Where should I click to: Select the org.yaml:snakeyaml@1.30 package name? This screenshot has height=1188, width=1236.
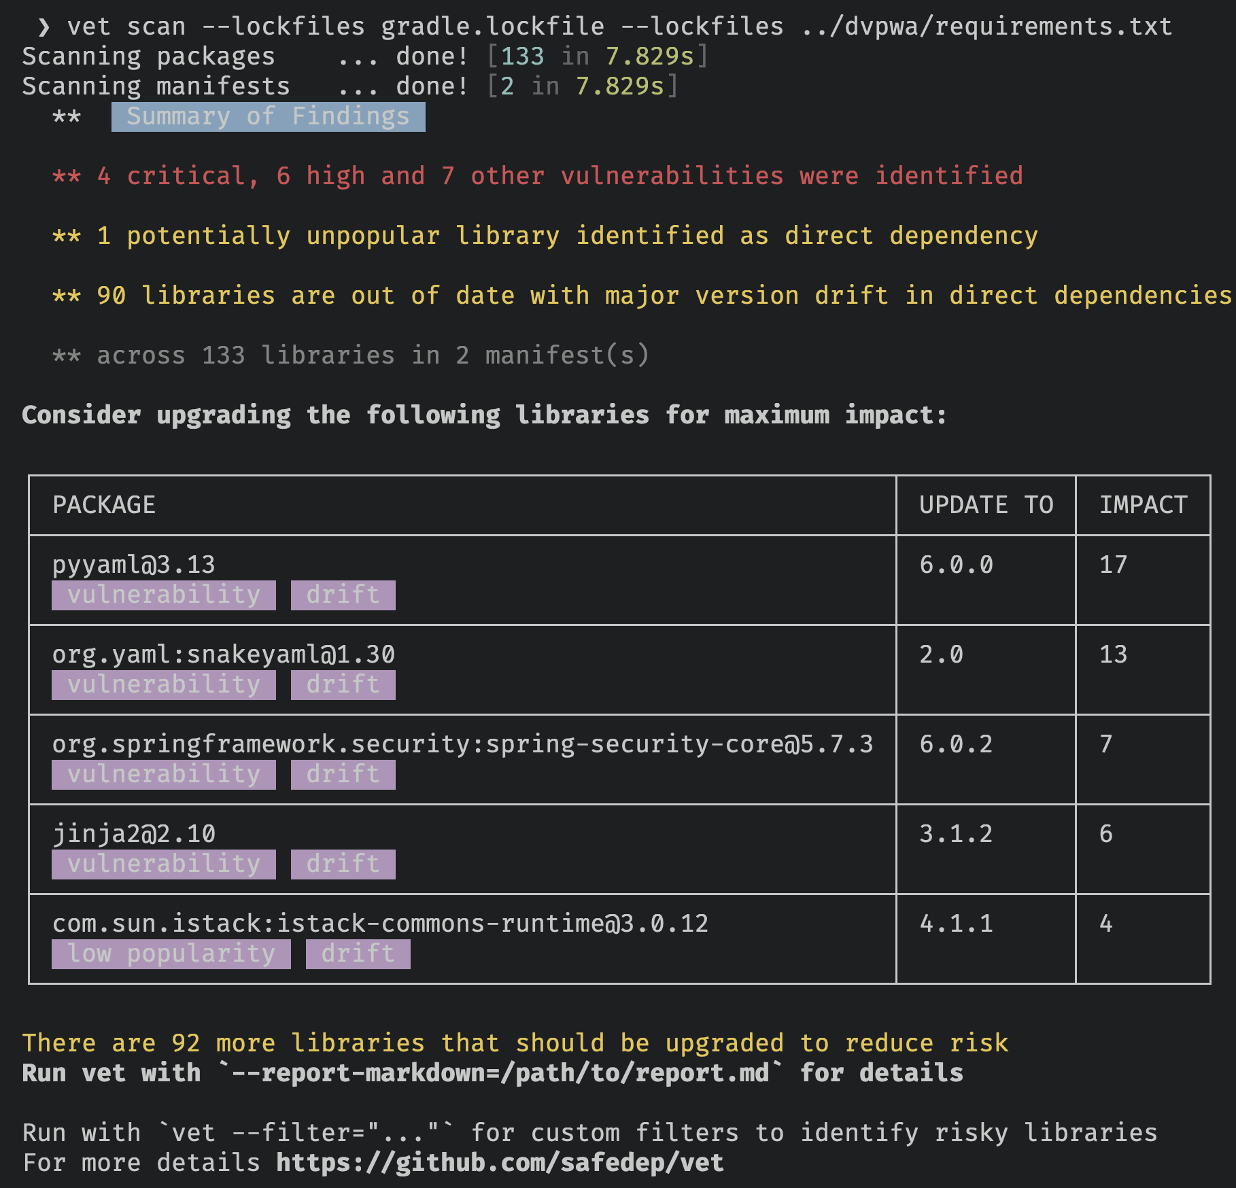pos(224,654)
